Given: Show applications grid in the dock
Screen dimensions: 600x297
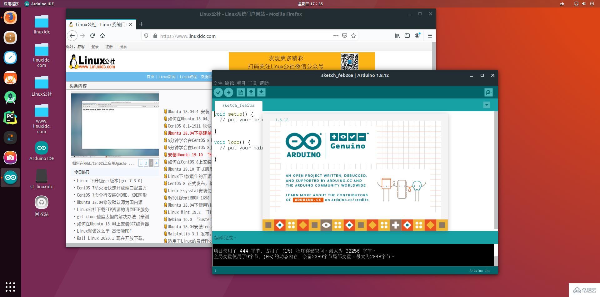Looking at the screenshot, I should click(x=10, y=287).
